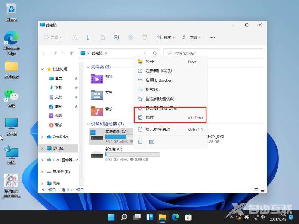
Task: Switch to large icons view in status bar
Action: (263, 190)
